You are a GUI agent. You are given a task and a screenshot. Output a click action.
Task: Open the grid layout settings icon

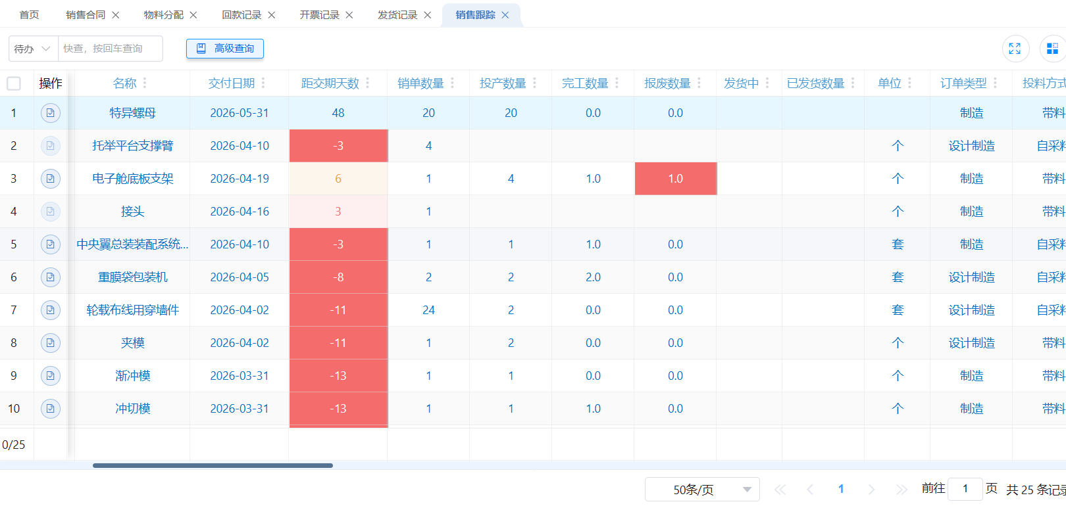pos(1052,49)
